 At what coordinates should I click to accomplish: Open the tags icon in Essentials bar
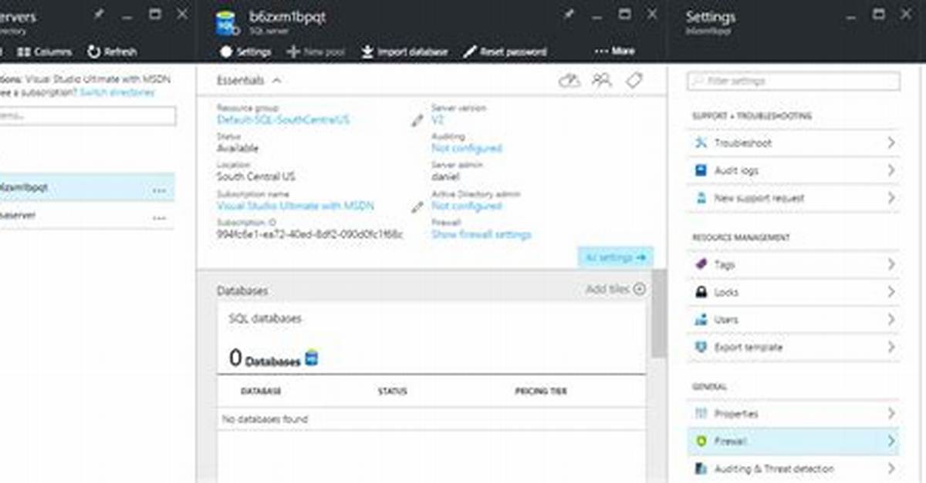click(x=634, y=80)
